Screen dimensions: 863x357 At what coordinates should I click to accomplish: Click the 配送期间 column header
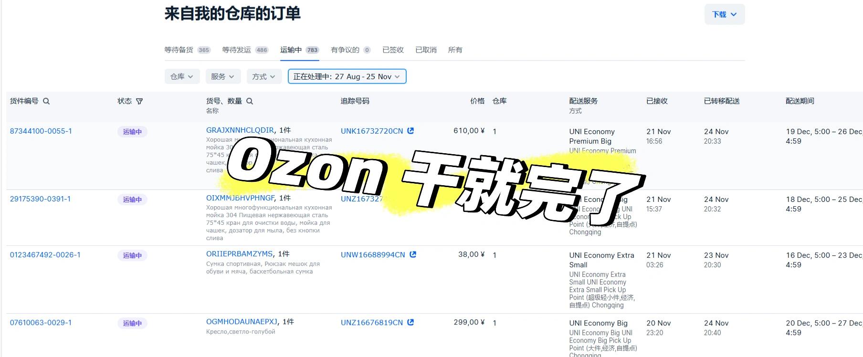pos(800,101)
